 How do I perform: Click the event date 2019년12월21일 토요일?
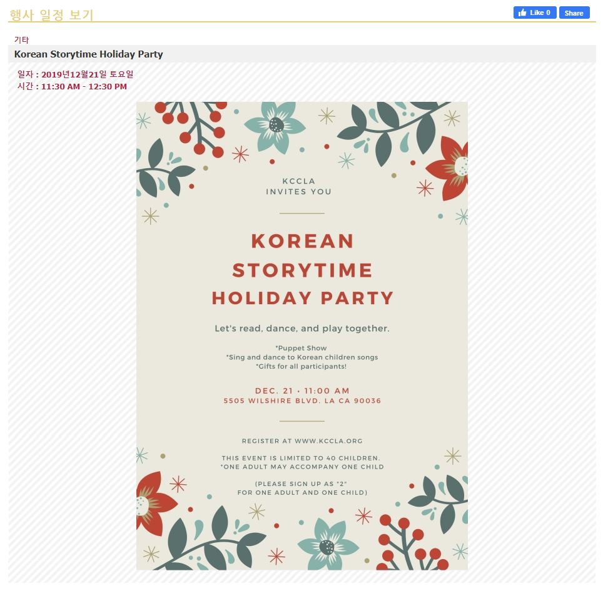87,74
